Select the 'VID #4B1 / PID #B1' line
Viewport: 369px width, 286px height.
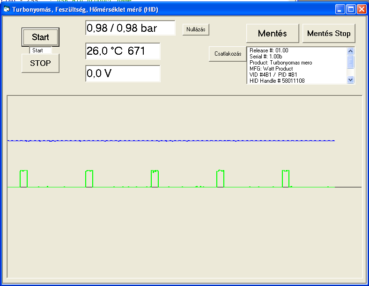[273, 75]
